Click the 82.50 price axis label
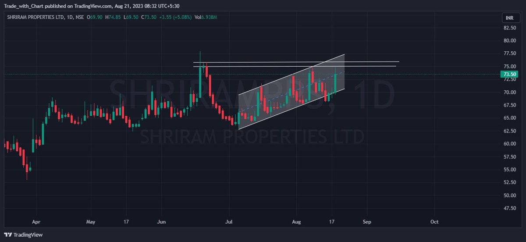 pos(509,28)
